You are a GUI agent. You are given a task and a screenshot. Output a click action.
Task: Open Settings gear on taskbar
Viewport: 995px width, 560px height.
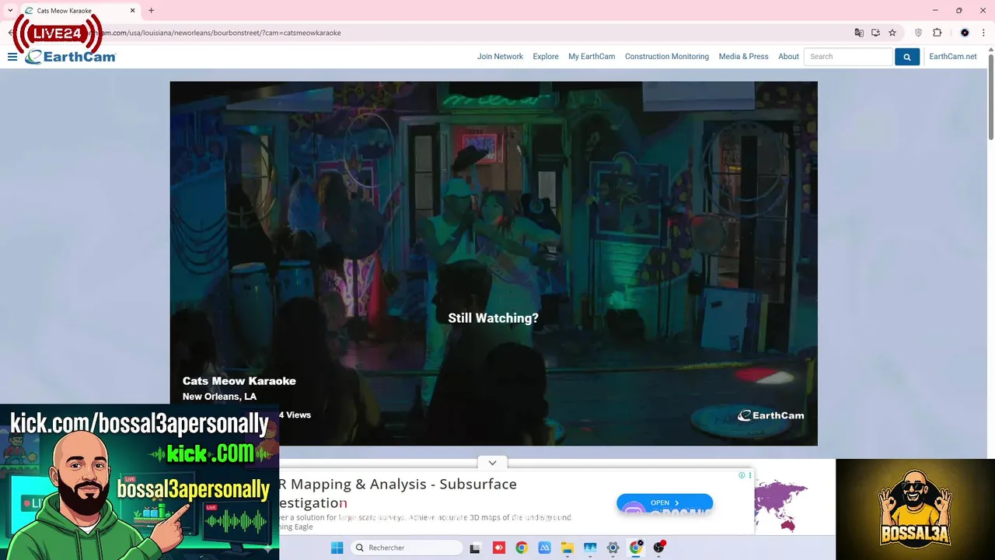coord(613,548)
